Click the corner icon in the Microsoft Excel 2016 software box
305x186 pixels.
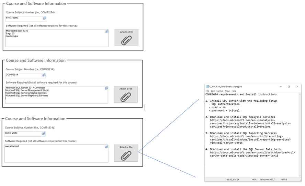[x=106, y=31]
